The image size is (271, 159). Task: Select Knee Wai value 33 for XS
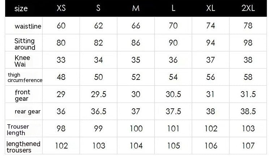pos(61,60)
